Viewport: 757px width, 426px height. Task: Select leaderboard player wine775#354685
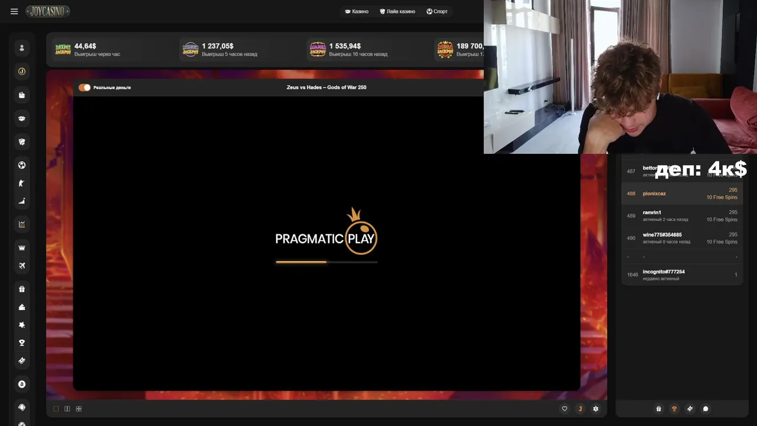coord(682,238)
